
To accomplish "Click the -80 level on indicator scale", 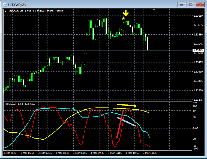I will point(194,146).
